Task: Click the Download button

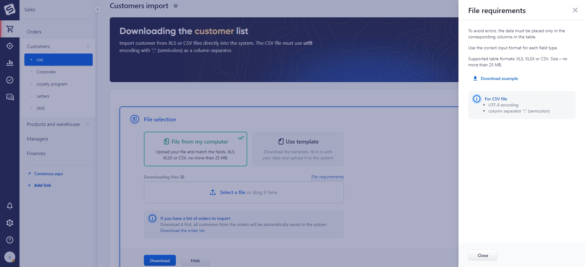Action: [160, 260]
